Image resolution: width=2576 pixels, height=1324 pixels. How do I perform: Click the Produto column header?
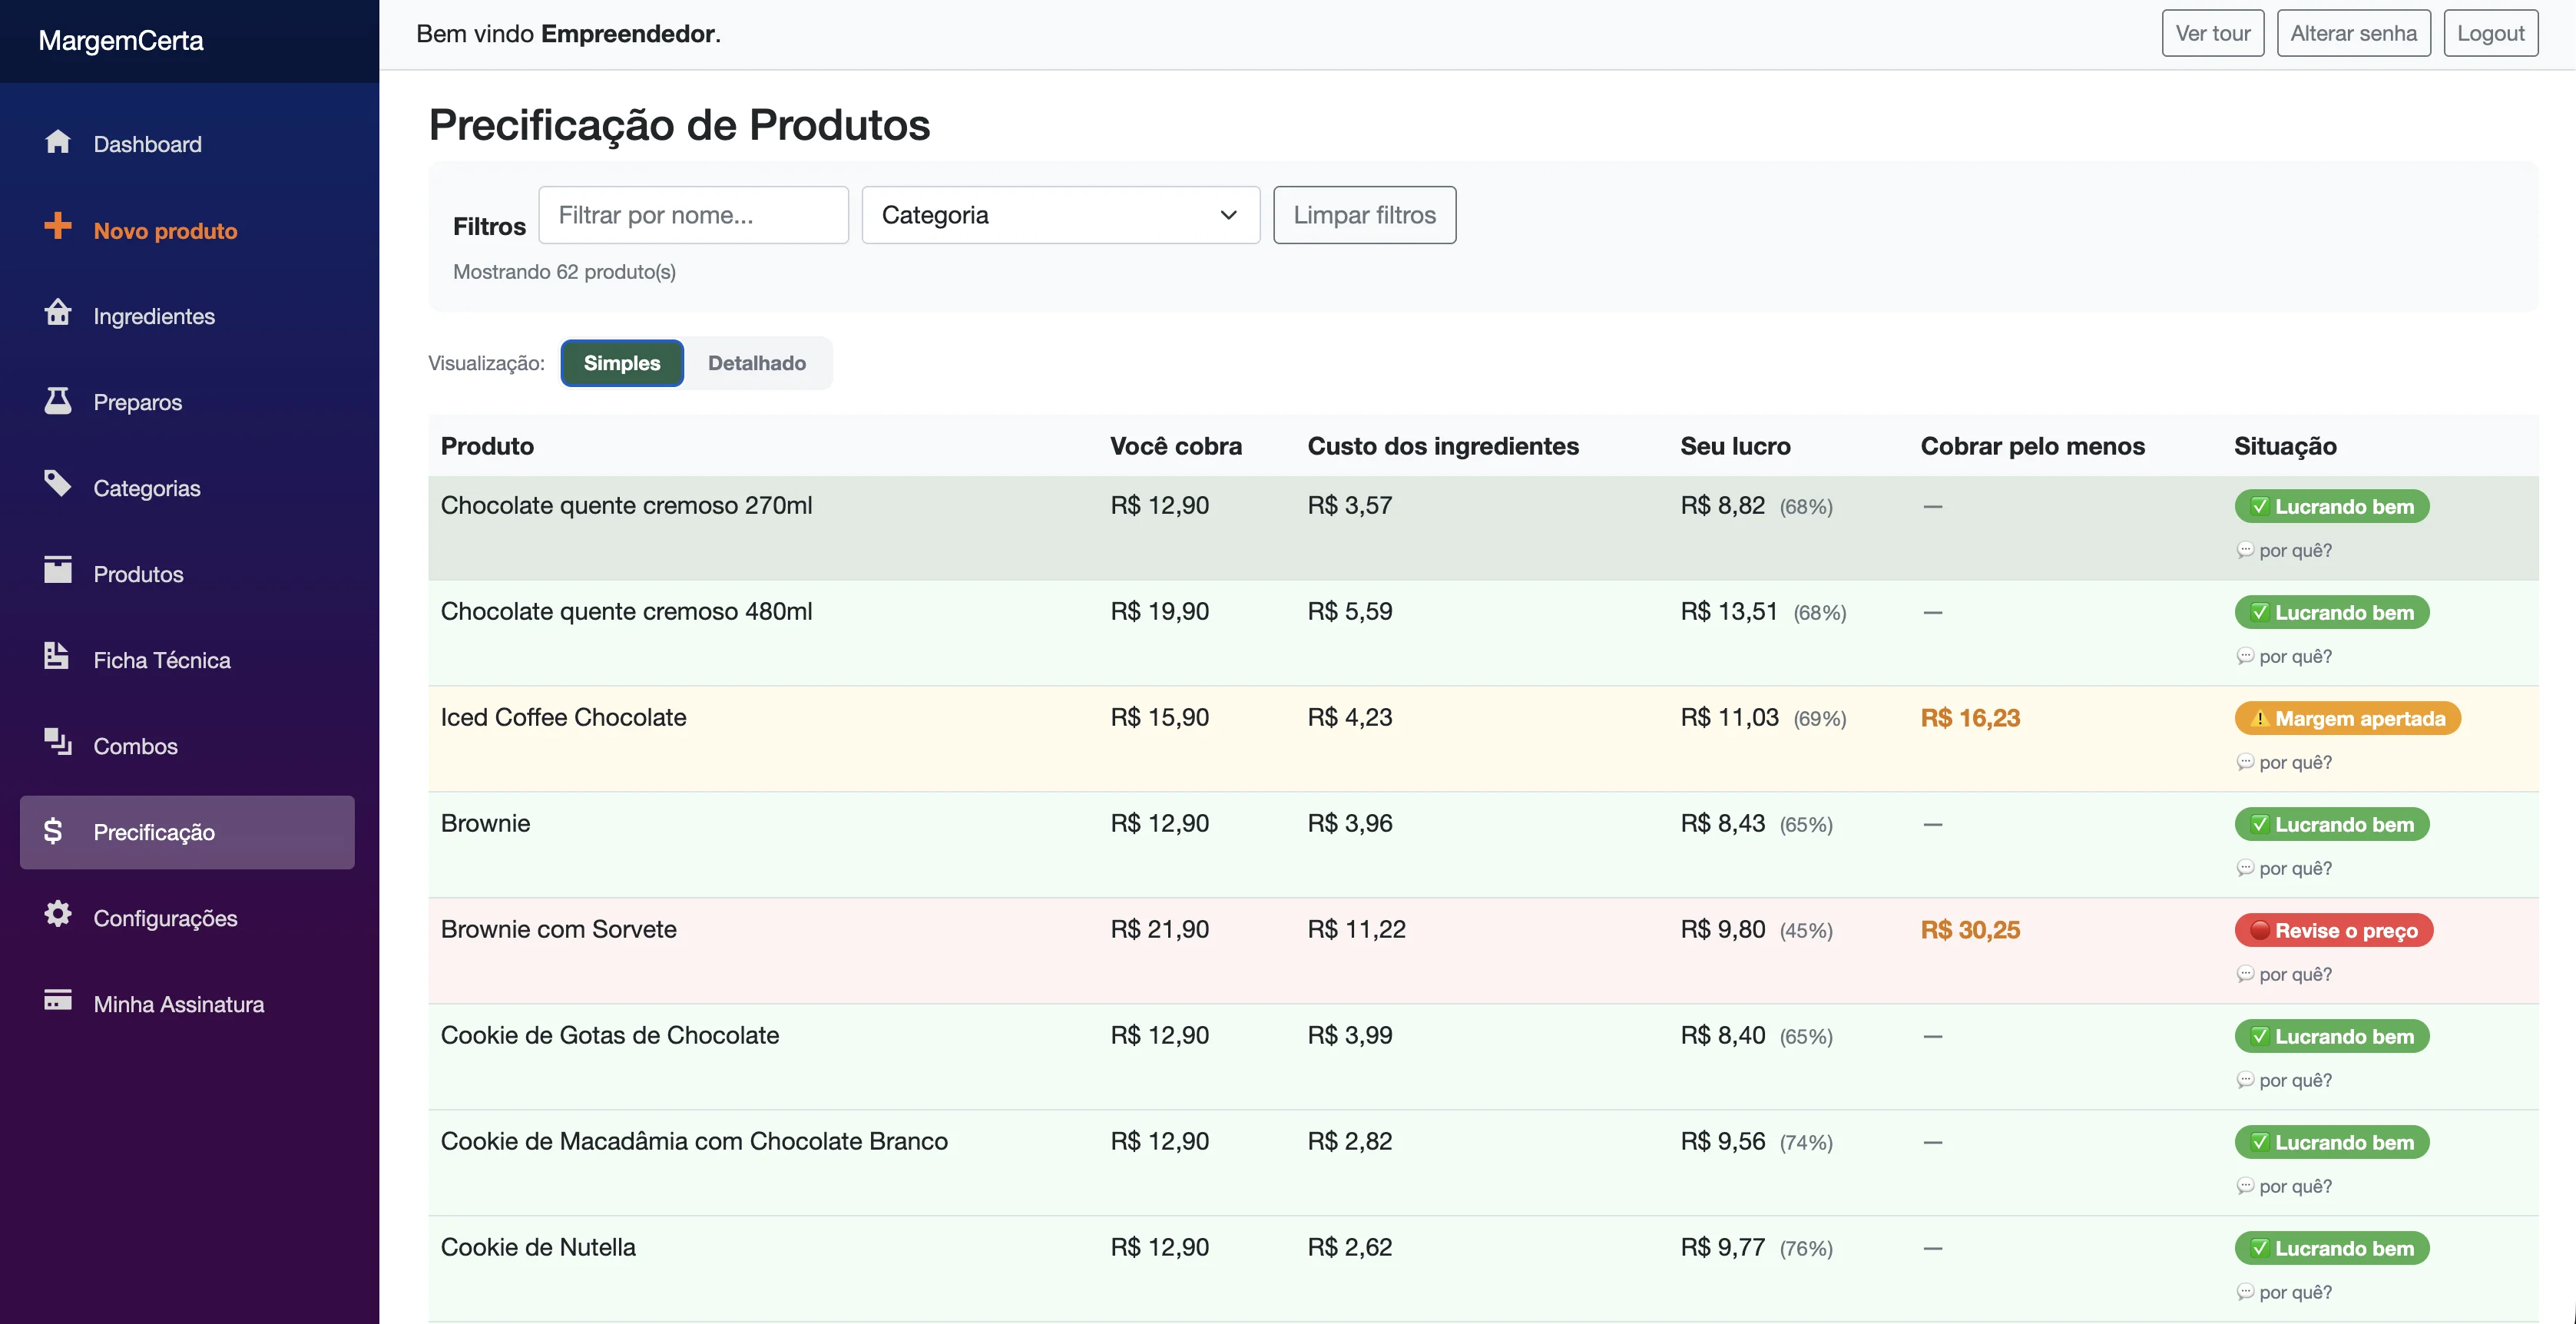click(487, 446)
